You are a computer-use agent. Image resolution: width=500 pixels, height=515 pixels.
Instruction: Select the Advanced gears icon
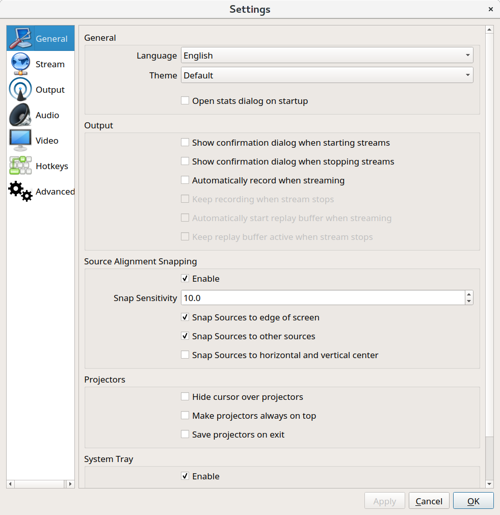click(x=20, y=192)
